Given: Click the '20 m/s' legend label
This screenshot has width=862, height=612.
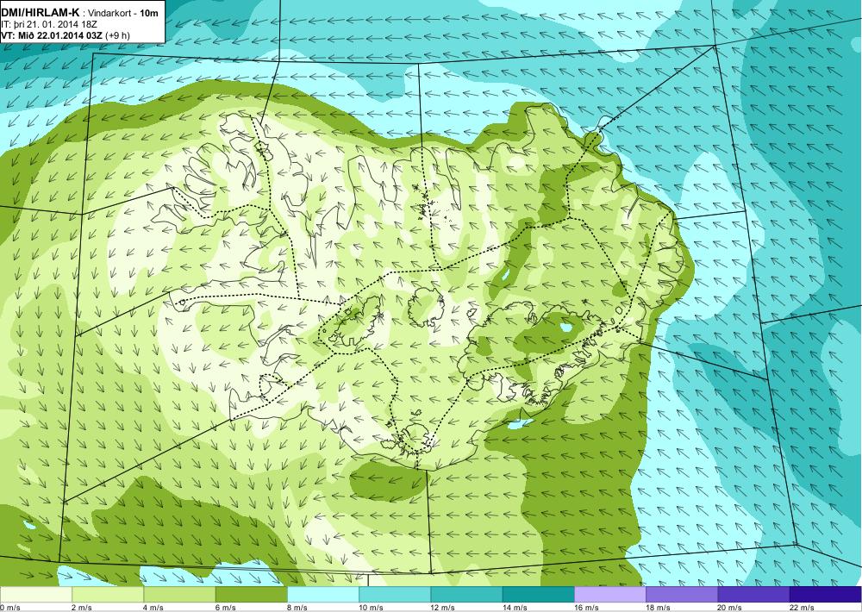Looking at the screenshot, I should point(730,608).
